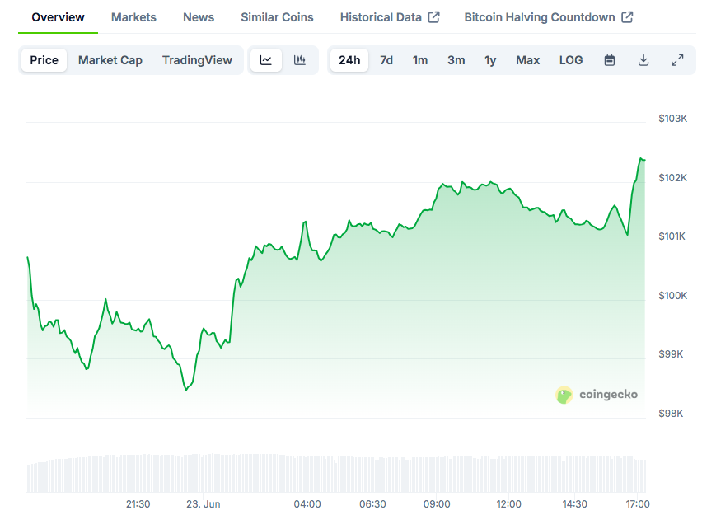This screenshot has height=529, width=702.
Task: Open Bitcoin Halving Countdown link
Action: point(549,17)
